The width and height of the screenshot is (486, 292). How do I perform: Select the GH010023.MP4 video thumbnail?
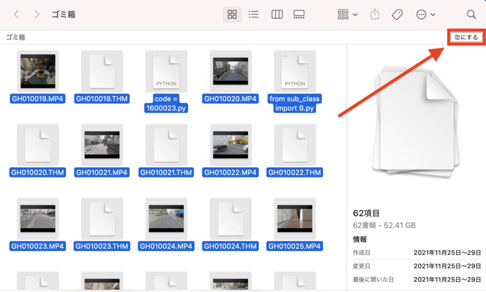38,219
